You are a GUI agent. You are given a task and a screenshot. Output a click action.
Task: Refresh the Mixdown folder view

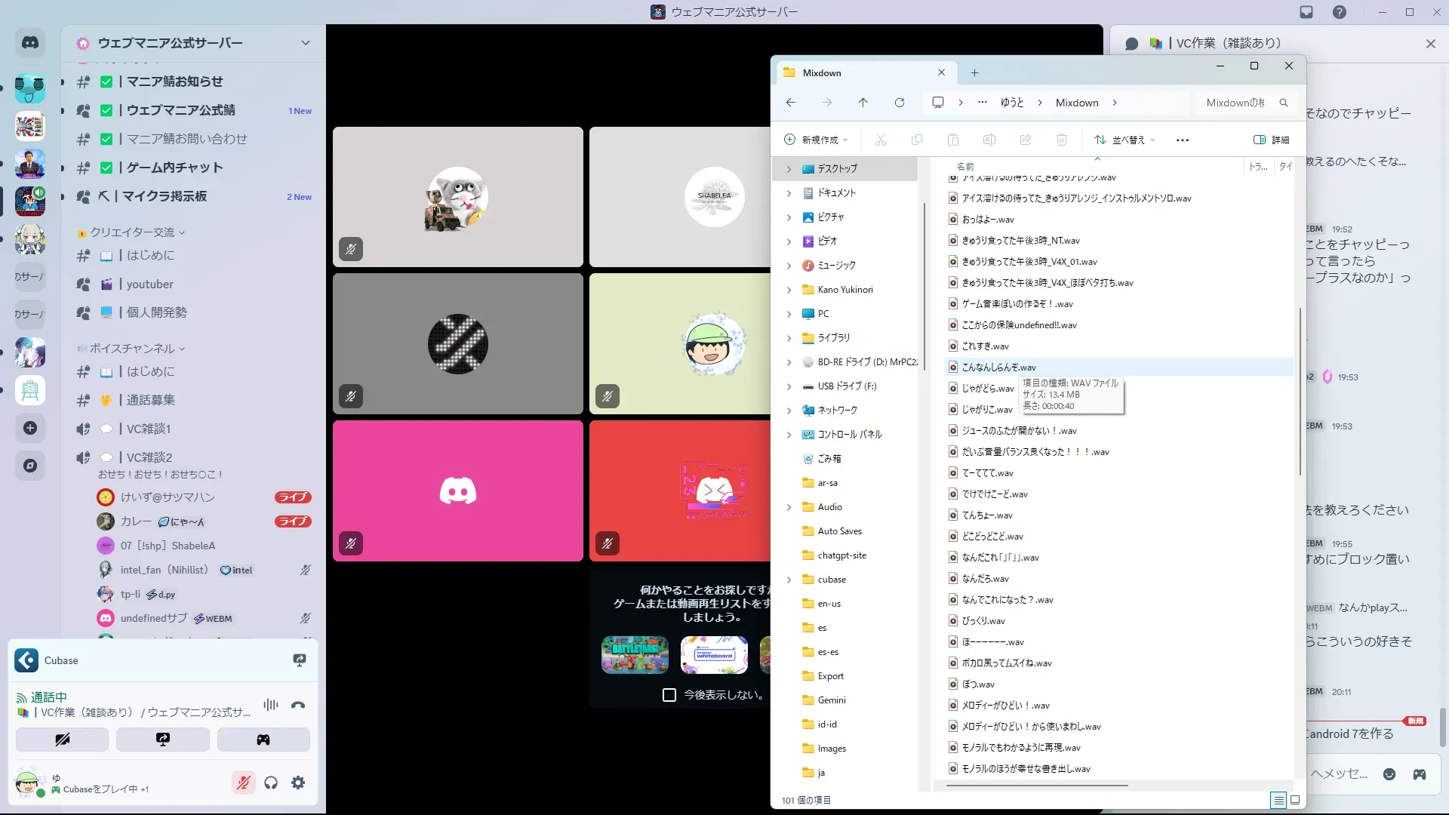(x=900, y=103)
